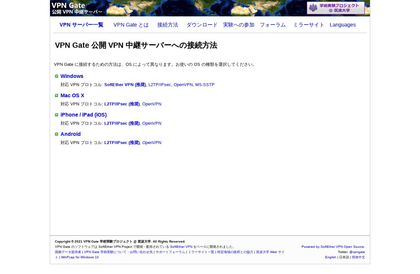The width and height of the screenshot is (420, 274).
Task: Open the ダウンロード navigation link
Action: (x=202, y=25)
